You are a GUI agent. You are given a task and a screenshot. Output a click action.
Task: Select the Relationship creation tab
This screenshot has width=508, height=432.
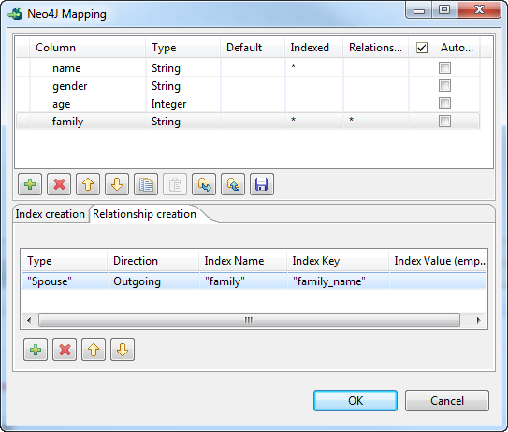[x=144, y=214]
